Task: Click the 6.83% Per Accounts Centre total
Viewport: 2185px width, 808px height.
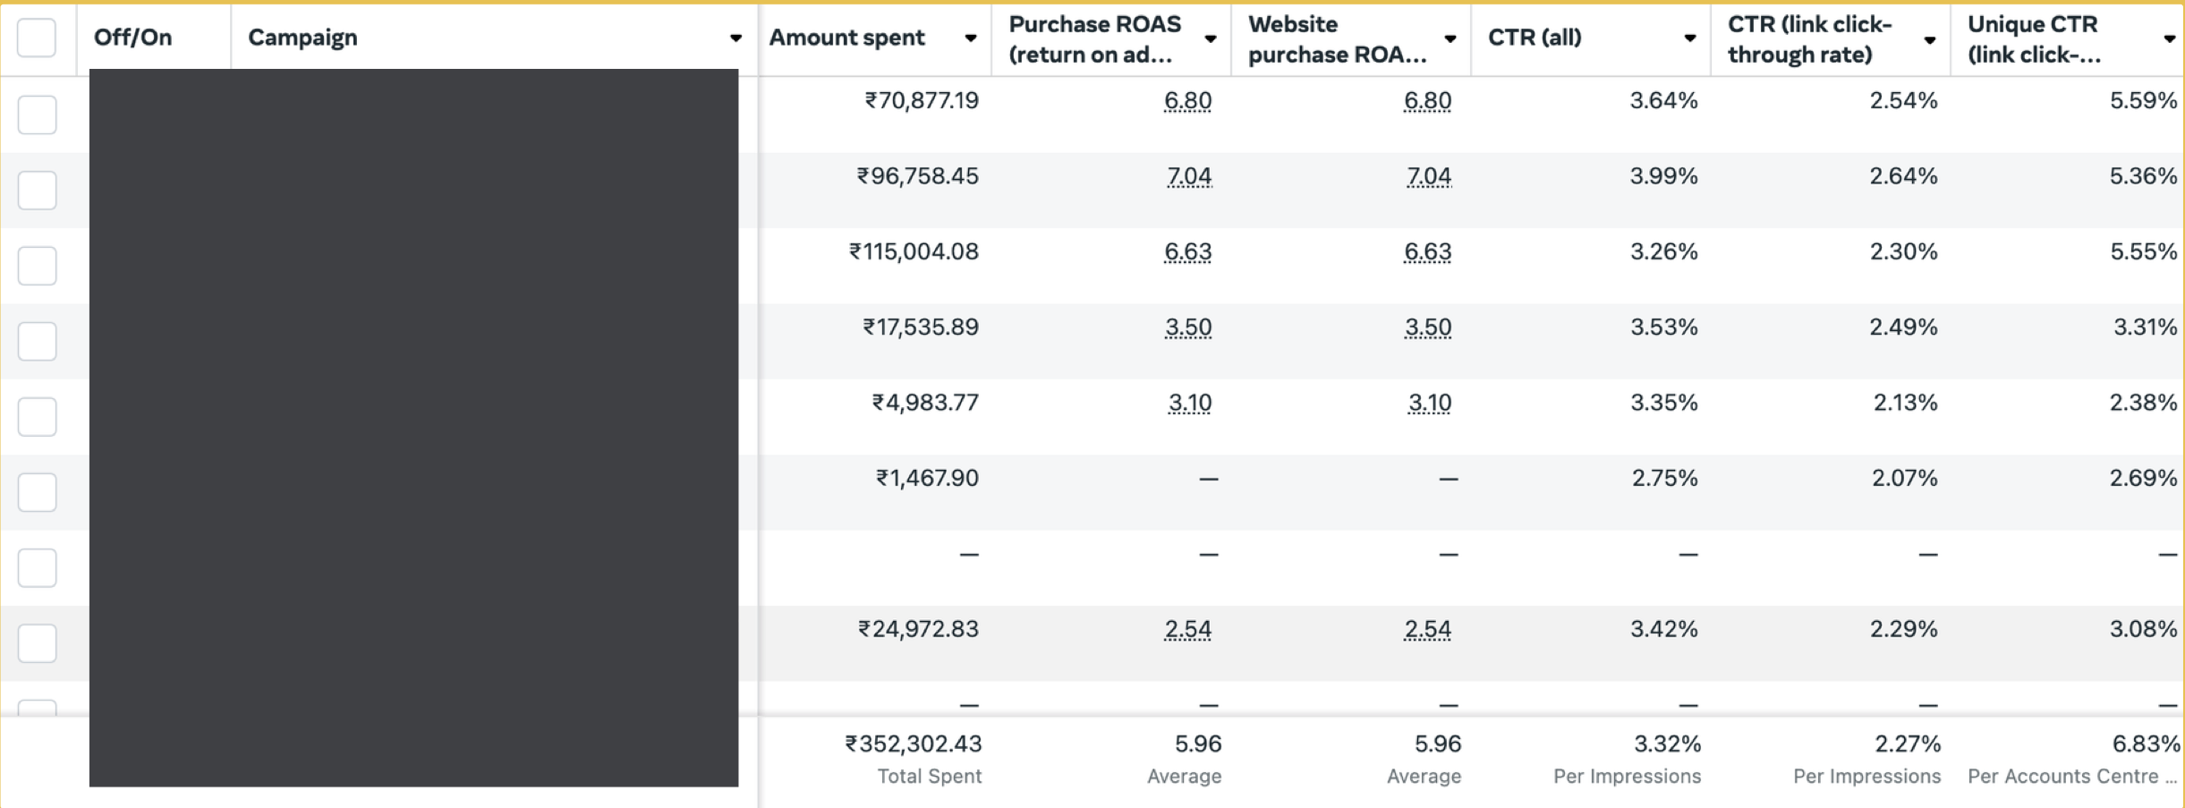Action: pyautogui.click(x=2146, y=744)
